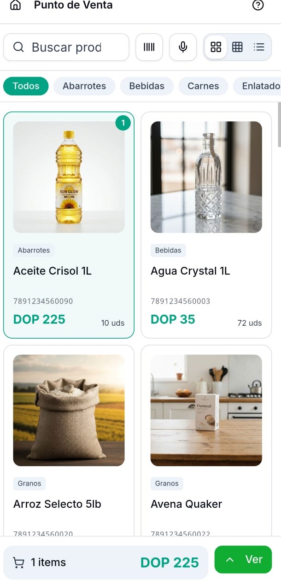
Task: Go to home via house icon
Action: coord(15,6)
